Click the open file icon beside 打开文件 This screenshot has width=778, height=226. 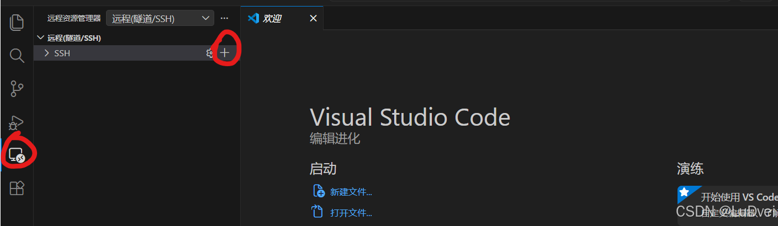coord(318,212)
